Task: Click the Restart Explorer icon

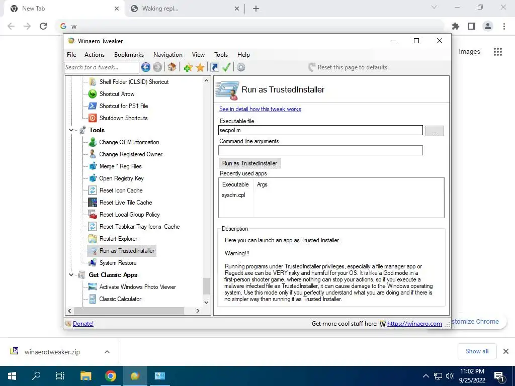Action: 93,239
